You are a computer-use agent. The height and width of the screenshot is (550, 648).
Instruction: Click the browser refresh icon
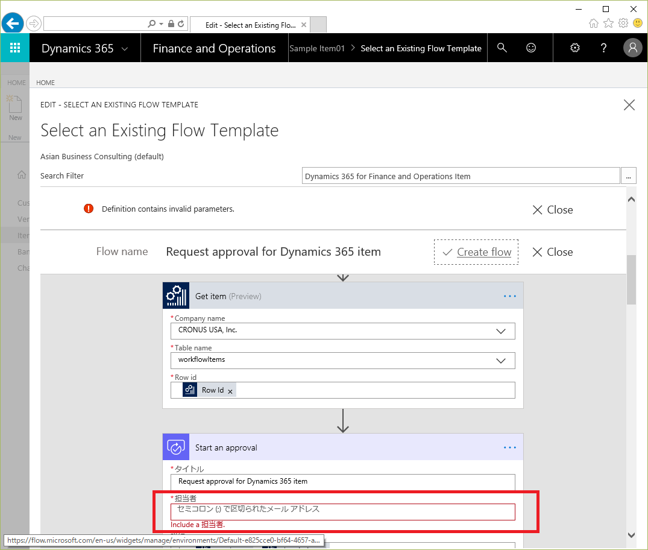coord(181,24)
